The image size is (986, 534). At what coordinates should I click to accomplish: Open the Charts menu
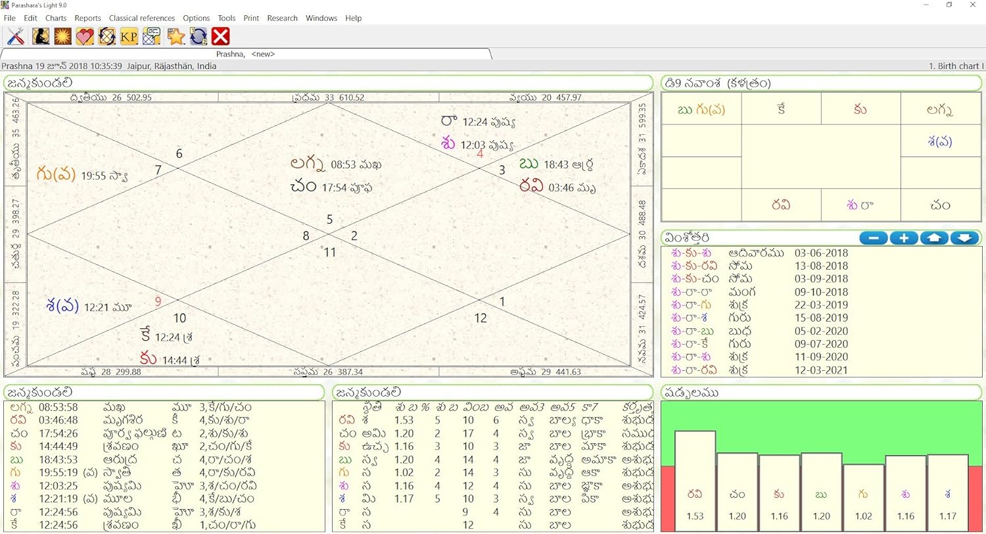[x=56, y=18]
